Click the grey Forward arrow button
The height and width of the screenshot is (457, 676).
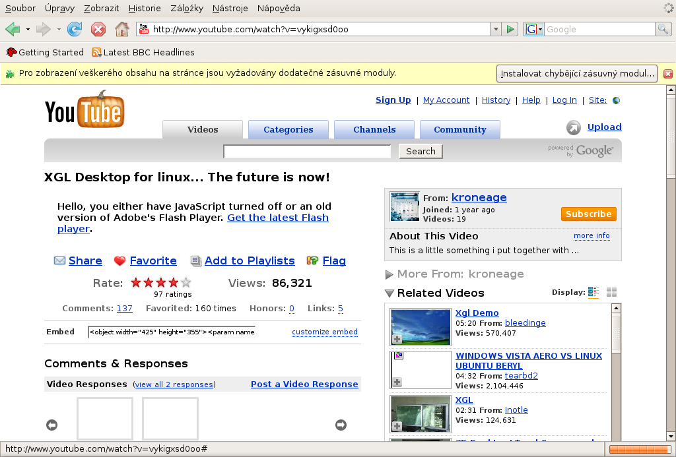(43, 29)
